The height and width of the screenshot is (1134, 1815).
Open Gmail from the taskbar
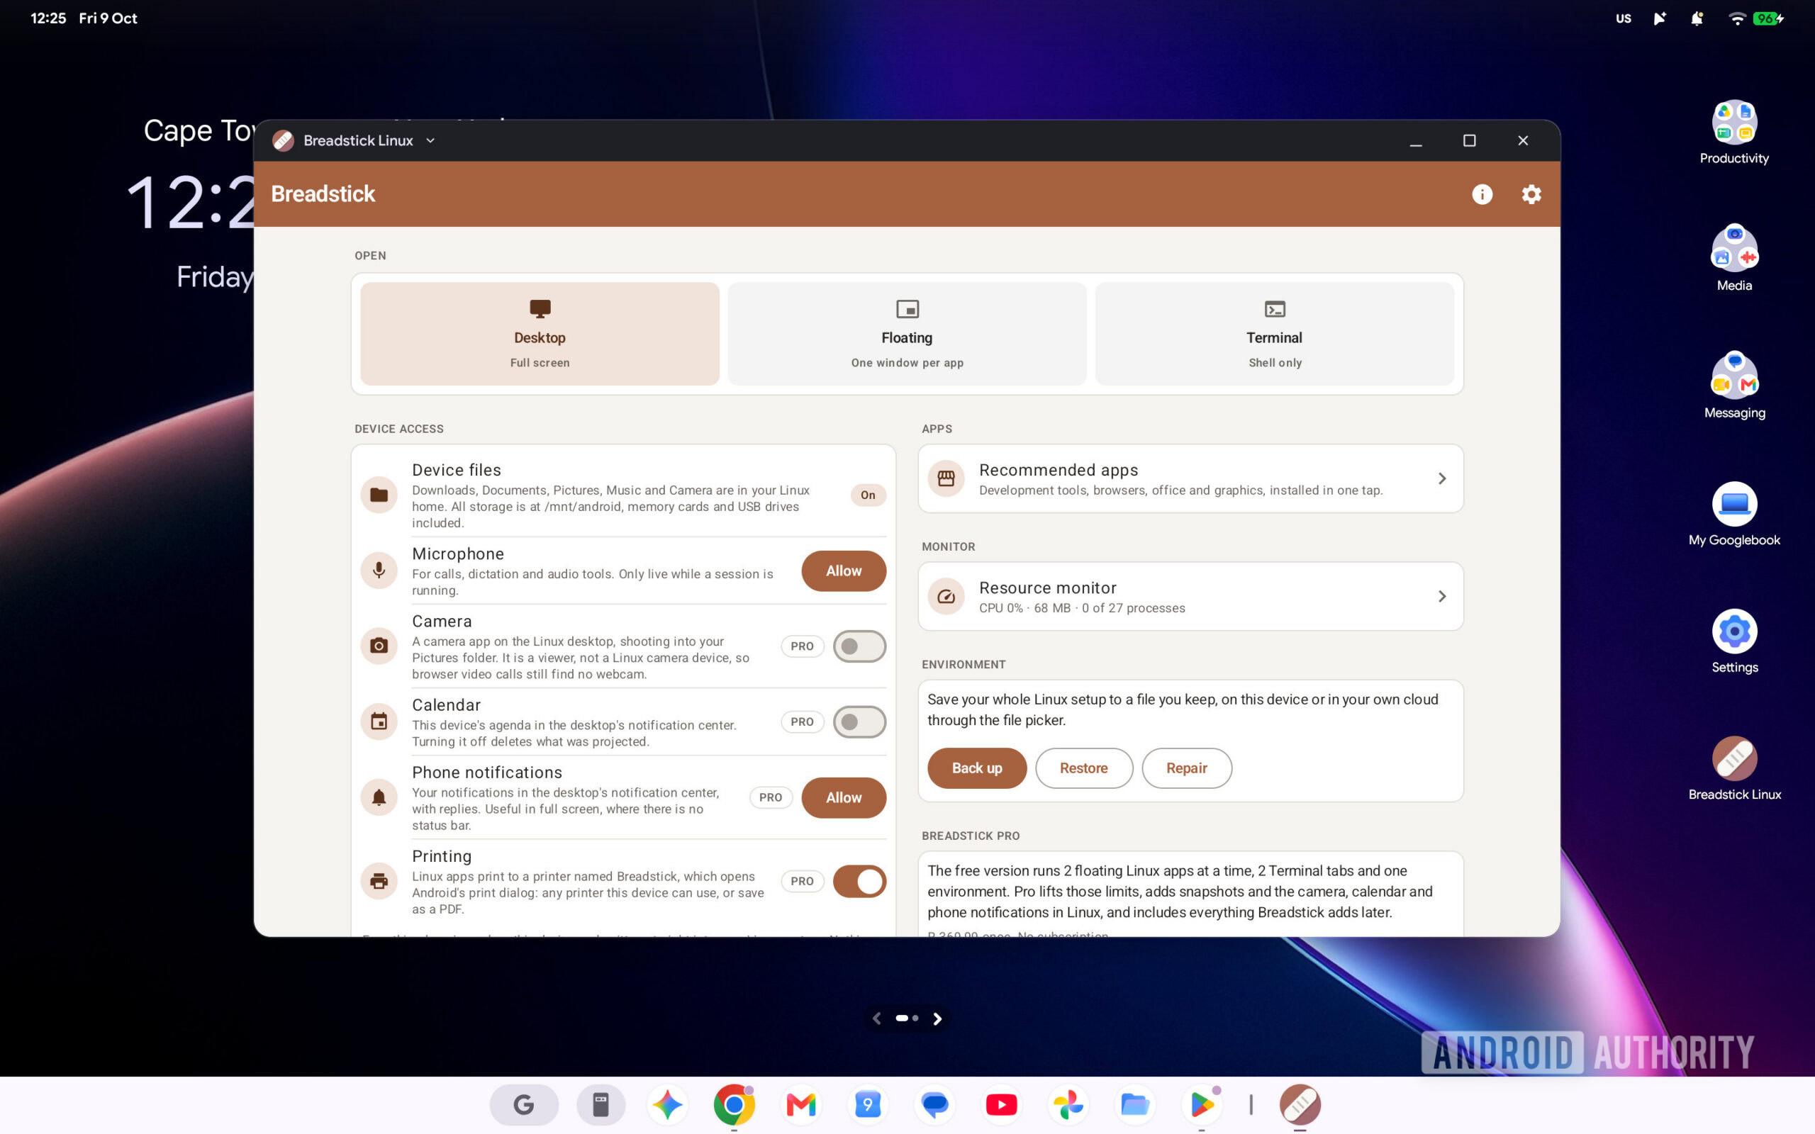tap(801, 1104)
